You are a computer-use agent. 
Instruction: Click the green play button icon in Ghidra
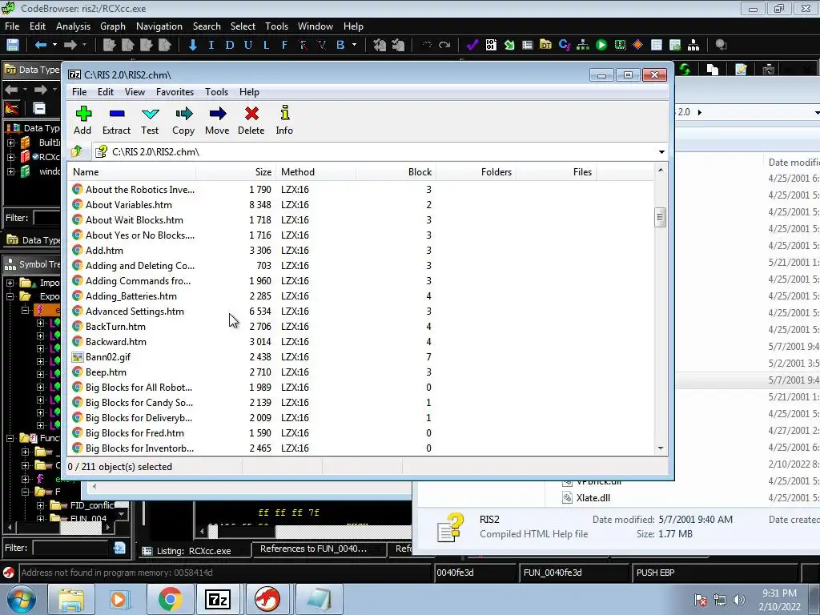601,45
